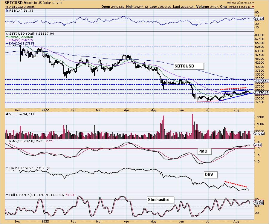Click the dark blue EMA(200) legend line
Screen dimensions: 269x224
tap(7, 44)
